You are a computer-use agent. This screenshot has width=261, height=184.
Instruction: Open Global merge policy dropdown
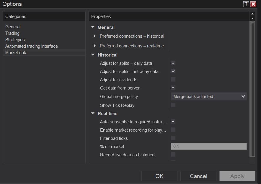[209, 97]
